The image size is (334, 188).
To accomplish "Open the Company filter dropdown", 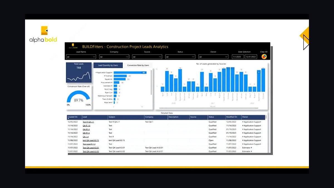I will pos(114,57).
